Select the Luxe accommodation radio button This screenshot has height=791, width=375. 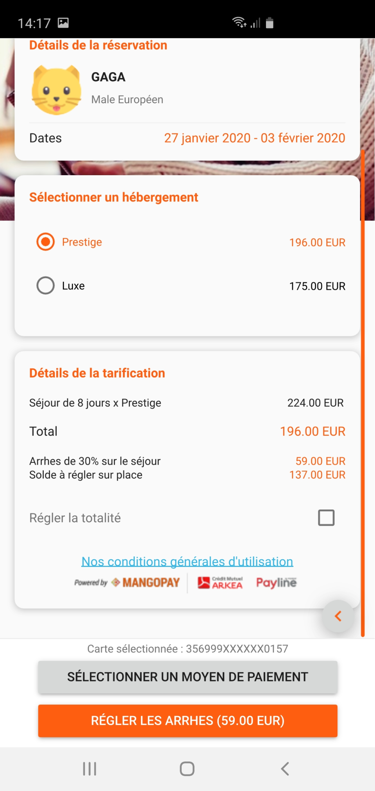point(46,286)
